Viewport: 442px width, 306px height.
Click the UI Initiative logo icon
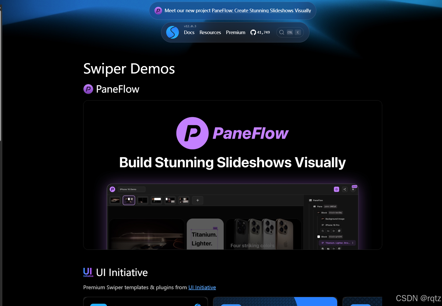coord(88,272)
